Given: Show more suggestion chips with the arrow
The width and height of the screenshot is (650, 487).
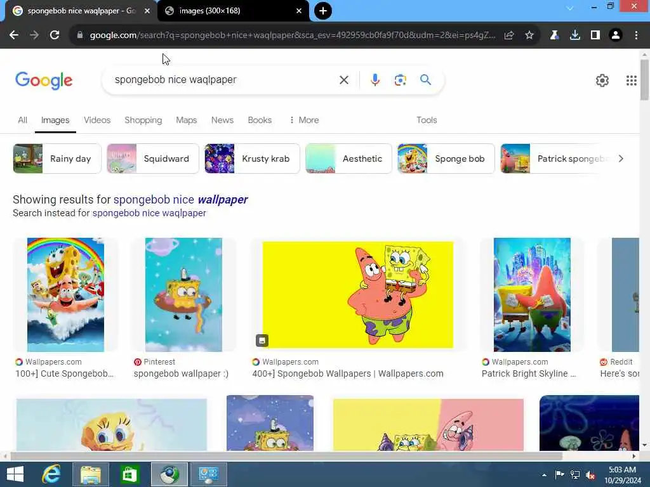Looking at the screenshot, I should point(621,159).
